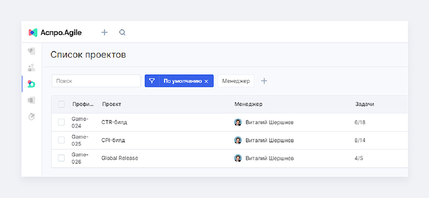Toggle the select-all checkbox in table header
Image resolution: width=429 pixels, height=198 pixels.
(61, 104)
